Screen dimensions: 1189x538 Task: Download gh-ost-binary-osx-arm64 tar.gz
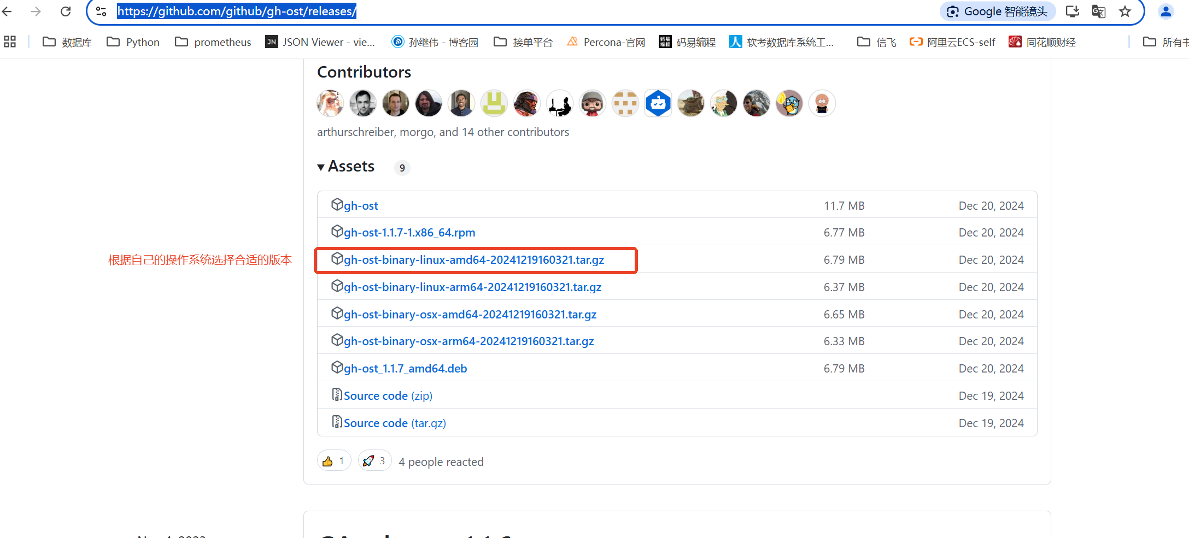point(468,341)
